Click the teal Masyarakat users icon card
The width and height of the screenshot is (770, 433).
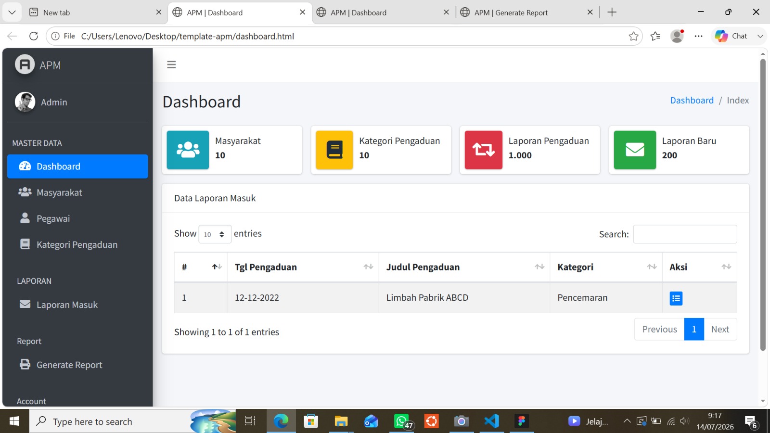188,150
